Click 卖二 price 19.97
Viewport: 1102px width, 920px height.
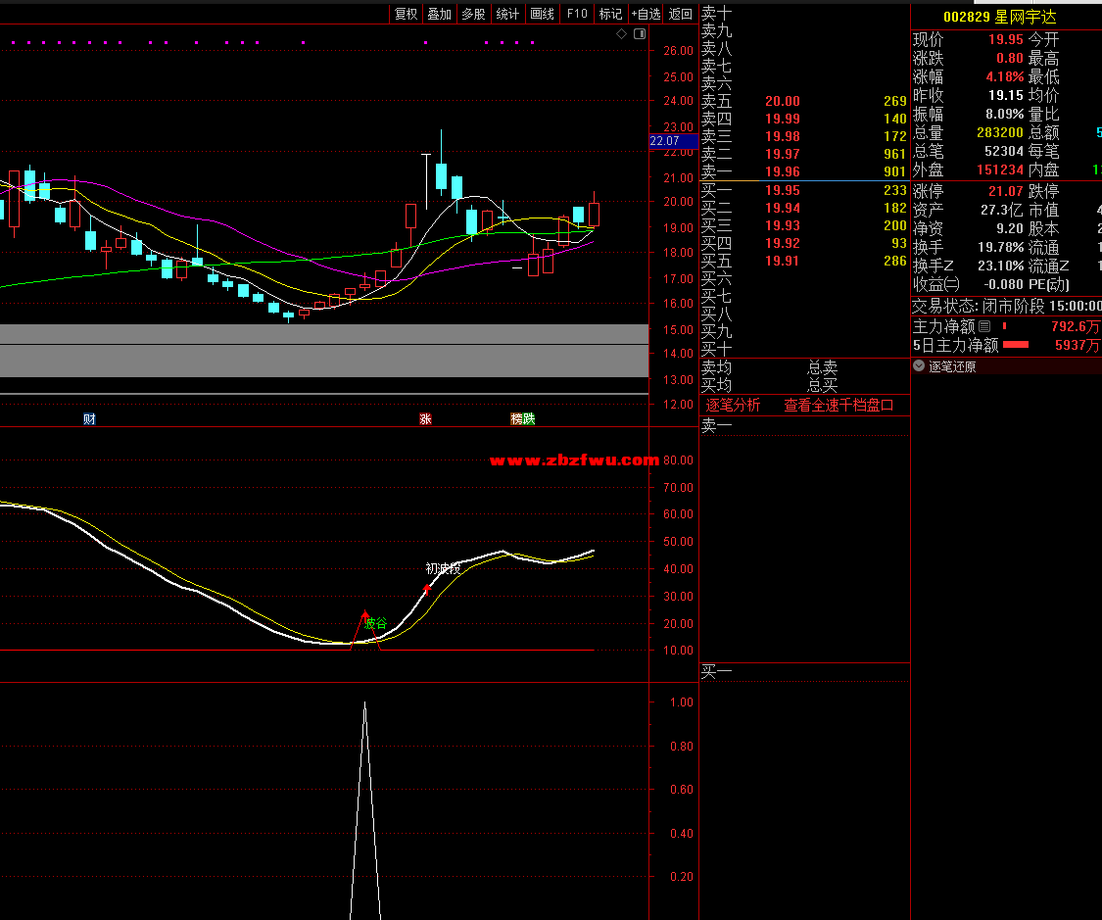783,154
